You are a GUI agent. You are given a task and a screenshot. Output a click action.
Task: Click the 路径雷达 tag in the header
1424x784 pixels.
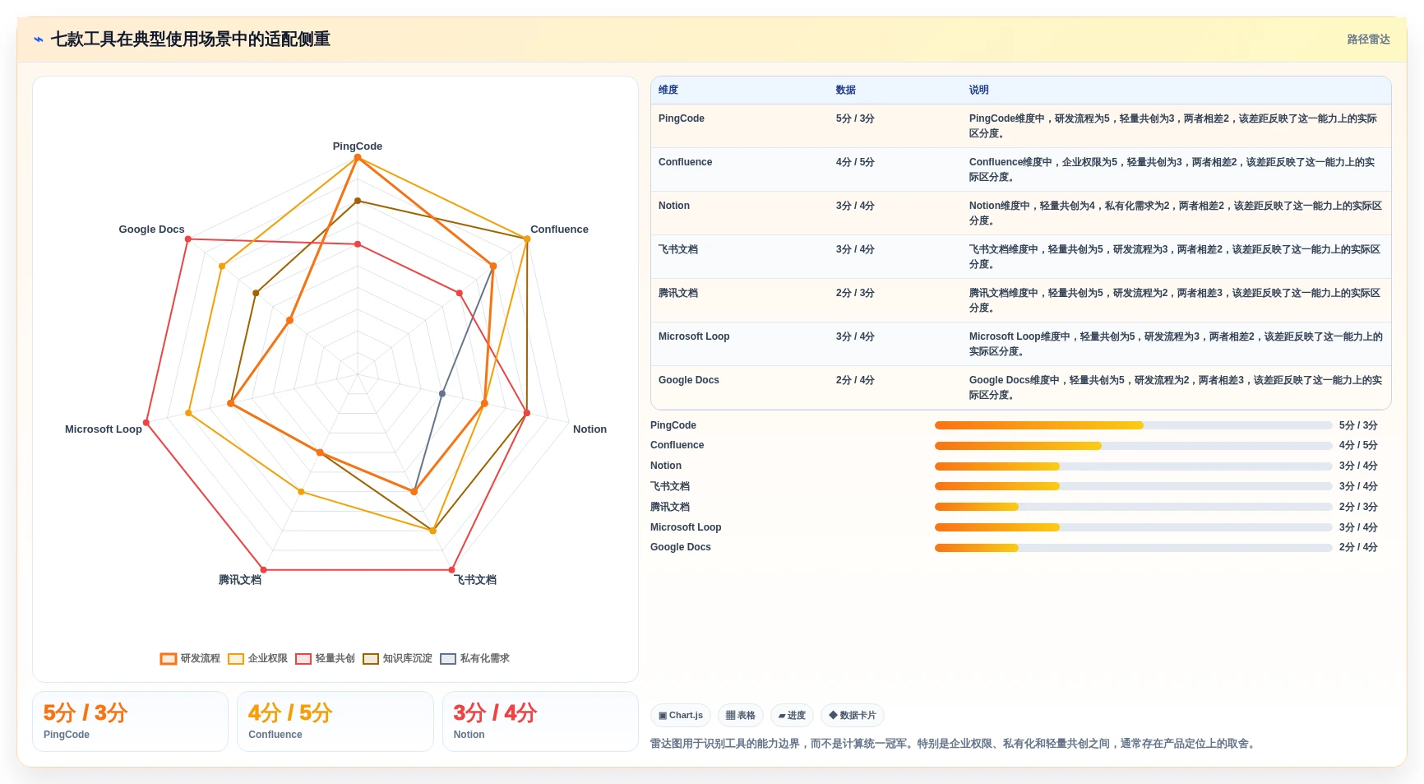[1368, 39]
